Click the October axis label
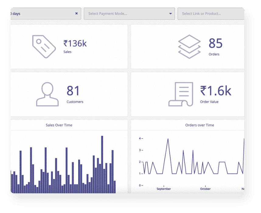The image size is (261, 213). pos(205,189)
